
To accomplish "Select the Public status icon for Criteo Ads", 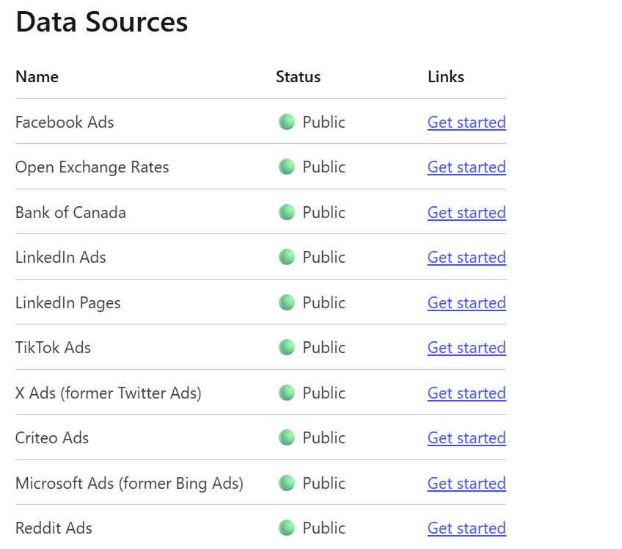I will (286, 437).
